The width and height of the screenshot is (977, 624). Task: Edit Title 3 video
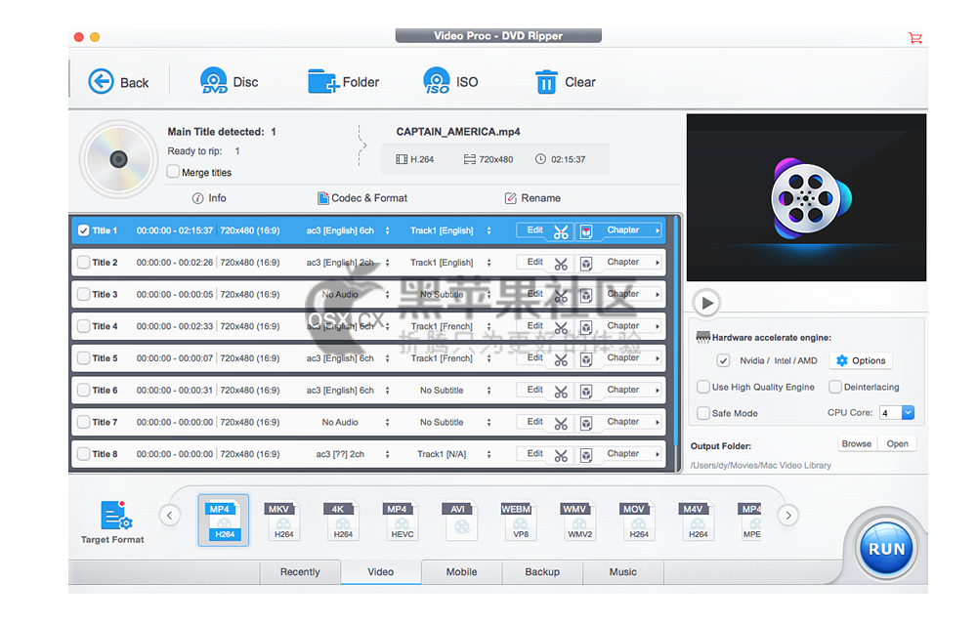[x=534, y=294]
